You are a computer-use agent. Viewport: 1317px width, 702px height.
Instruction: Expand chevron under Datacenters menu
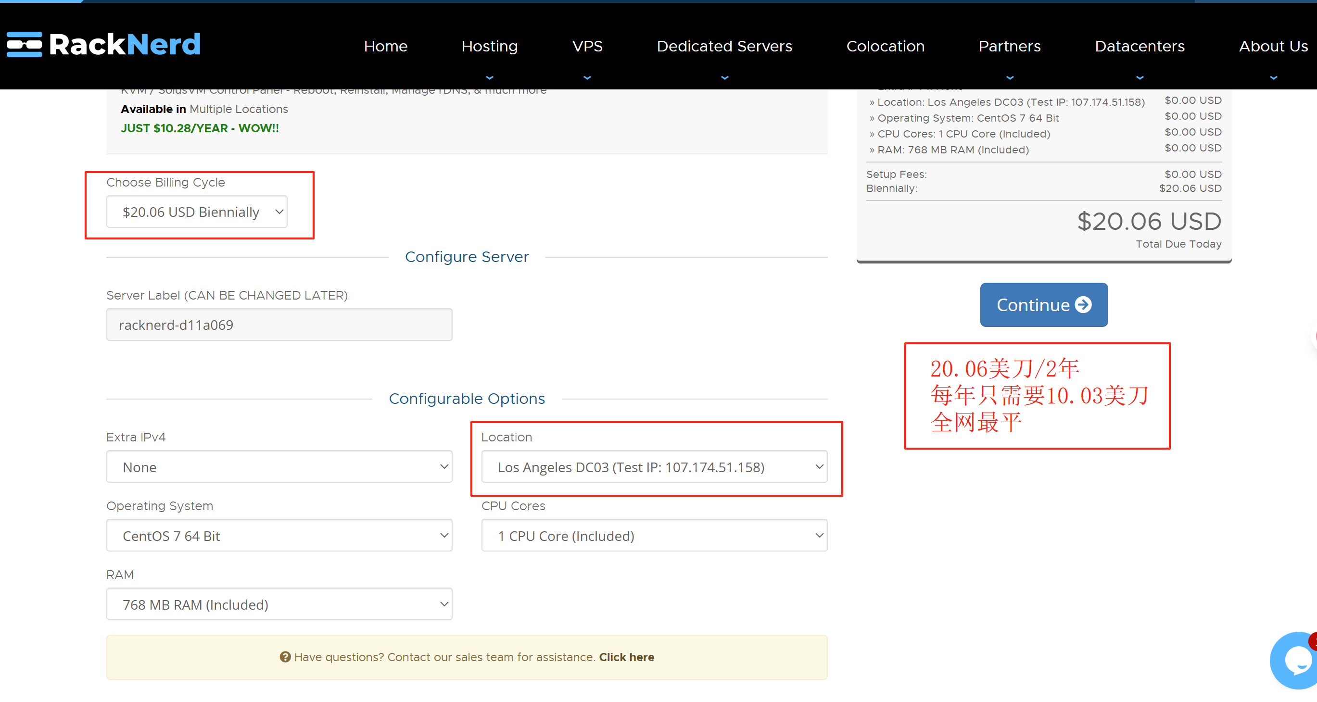point(1139,78)
